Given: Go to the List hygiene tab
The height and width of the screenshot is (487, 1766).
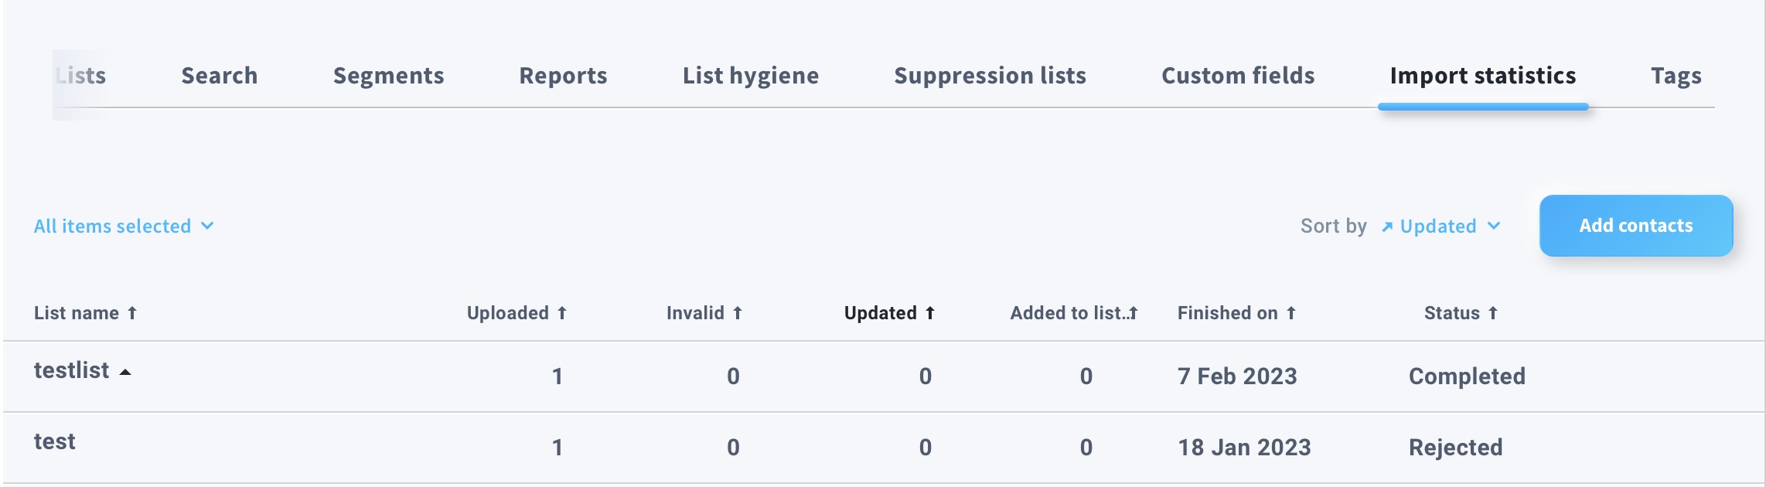Looking at the screenshot, I should coord(750,76).
